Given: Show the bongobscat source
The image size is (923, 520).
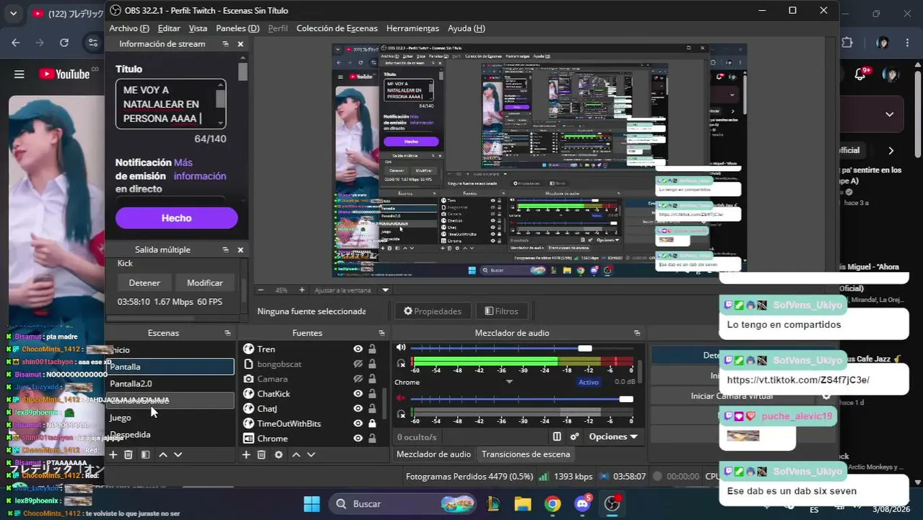Looking at the screenshot, I should 357,364.
